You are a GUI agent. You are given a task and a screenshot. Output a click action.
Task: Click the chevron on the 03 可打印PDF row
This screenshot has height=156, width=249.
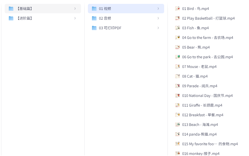[158, 28]
